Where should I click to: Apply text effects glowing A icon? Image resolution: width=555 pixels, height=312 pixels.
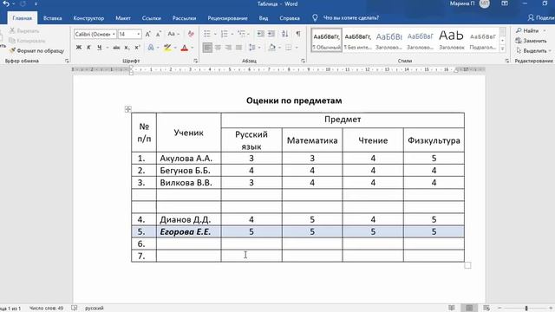[x=151, y=48]
